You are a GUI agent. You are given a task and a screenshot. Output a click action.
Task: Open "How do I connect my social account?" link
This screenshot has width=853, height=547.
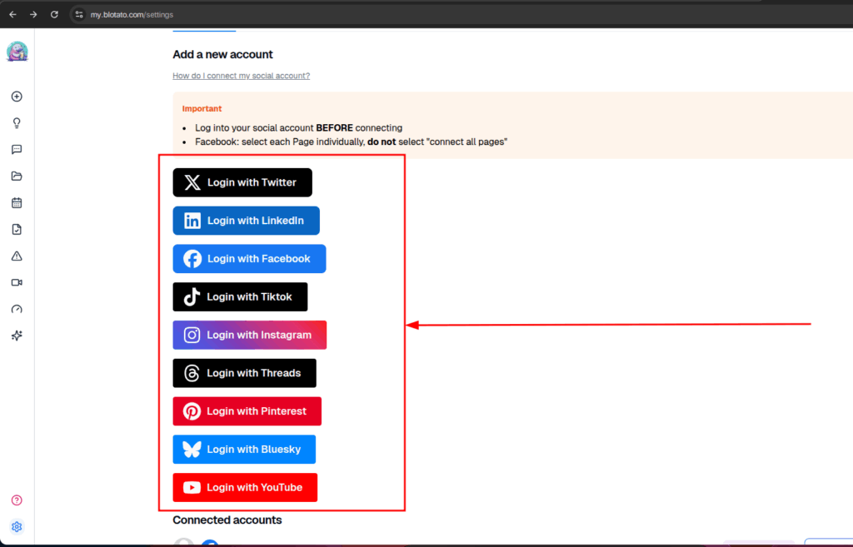pyautogui.click(x=241, y=76)
